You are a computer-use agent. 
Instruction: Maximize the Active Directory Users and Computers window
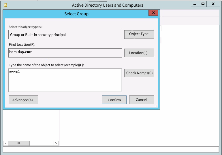[203, 4]
